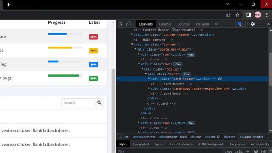Viewport: 272px width, 153px height.
Task: Collapse the card div node
Action: coord(146,74)
